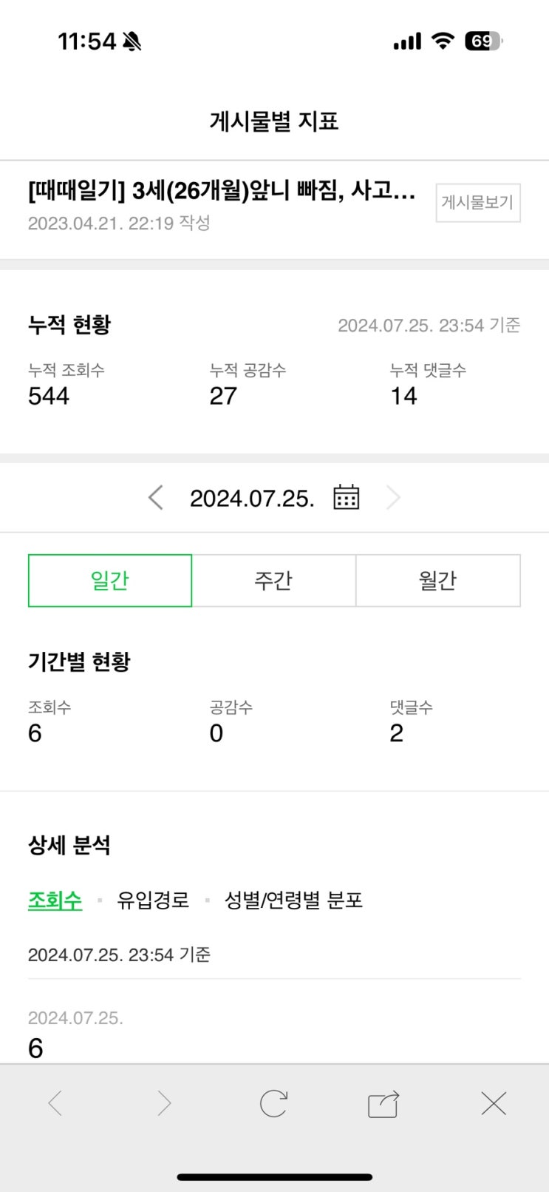Open the 유입경로 analysis section
Viewport: 549px width, 1192px height.
click(x=153, y=900)
